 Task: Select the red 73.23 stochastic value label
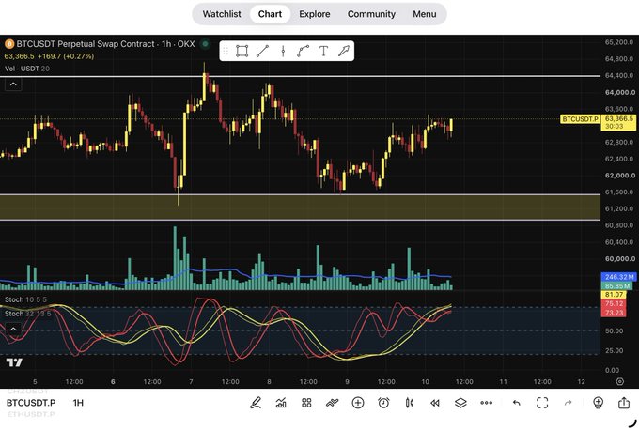[614, 313]
